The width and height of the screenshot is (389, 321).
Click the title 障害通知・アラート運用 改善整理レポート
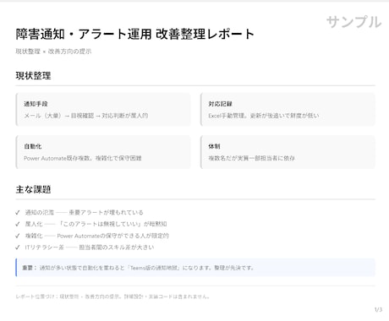pyautogui.click(x=135, y=34)
